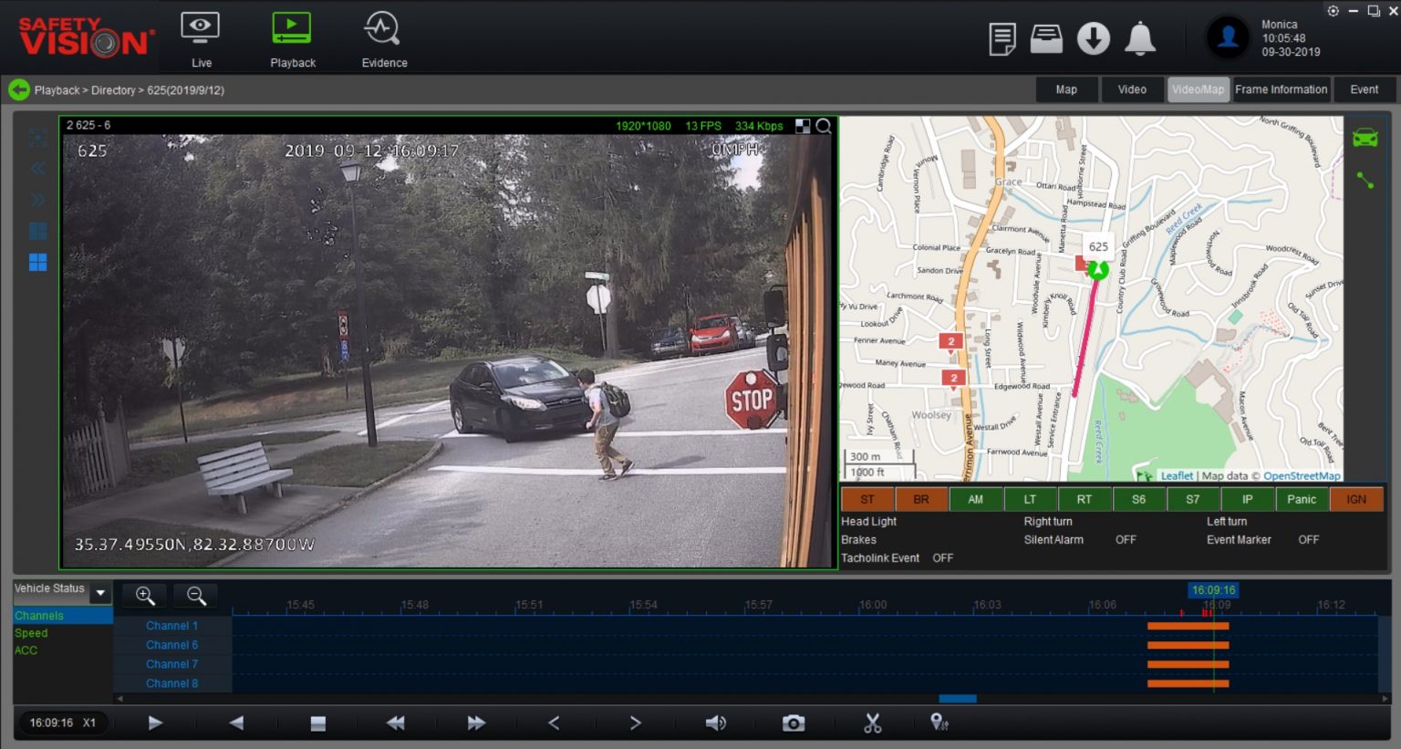Toggle the IGN ignition indicator
Screen dimensions: 1401x749
tap(1356, 499)
